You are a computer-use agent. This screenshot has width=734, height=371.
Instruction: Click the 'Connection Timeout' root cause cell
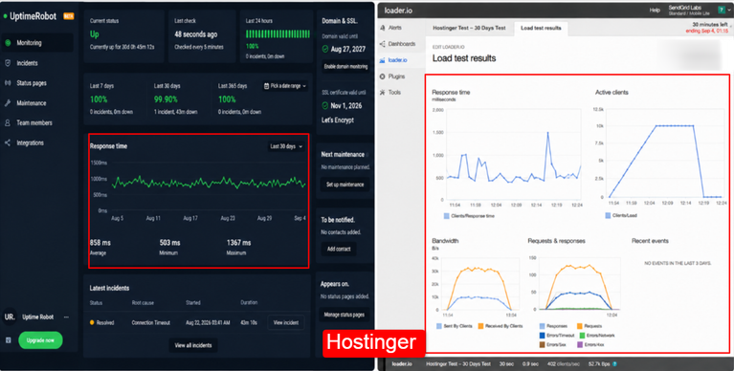coord(151,322)
